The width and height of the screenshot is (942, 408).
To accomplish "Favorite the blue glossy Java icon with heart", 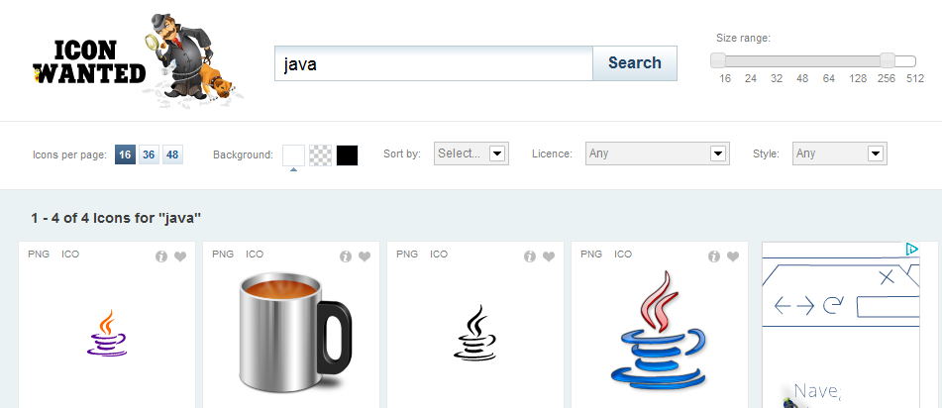I will (733, 256).
